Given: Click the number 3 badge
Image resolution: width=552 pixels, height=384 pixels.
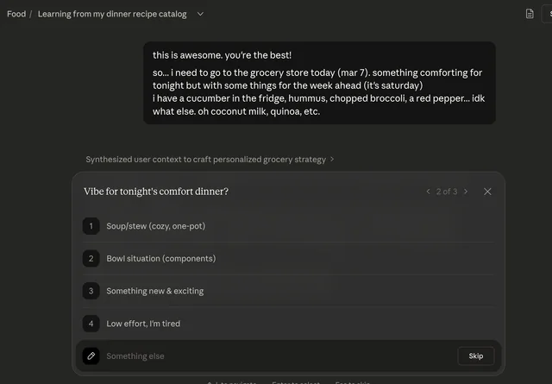Looking at the screenshot, I should 91,291.
